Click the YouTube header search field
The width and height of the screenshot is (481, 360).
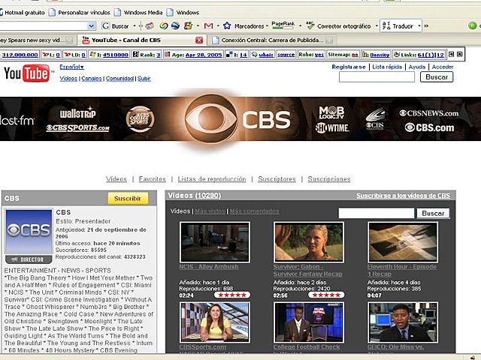pyautogui.click(x=377, y=77)
